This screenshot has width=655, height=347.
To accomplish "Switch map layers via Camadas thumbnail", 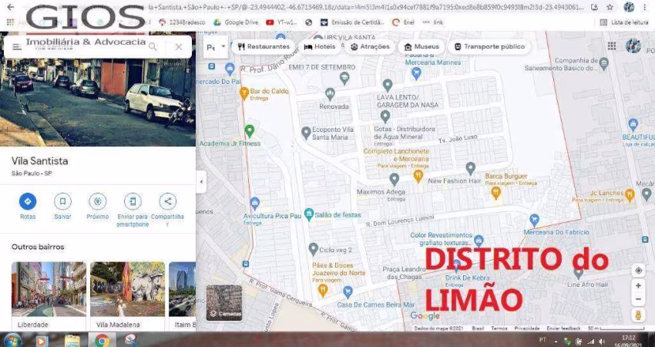I will tap(224, 303).
